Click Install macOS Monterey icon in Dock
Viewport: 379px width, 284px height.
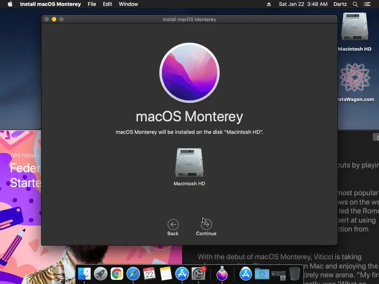pyautogui.click(x=222, y=274)
